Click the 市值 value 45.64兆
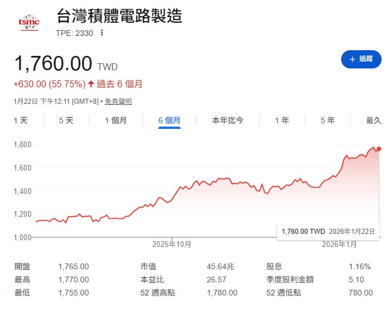This screenshot has height=316, width=389. tap(220, 266)
